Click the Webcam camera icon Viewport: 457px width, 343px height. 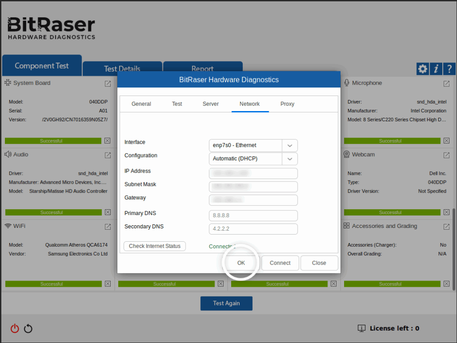[x=346, y=154]
